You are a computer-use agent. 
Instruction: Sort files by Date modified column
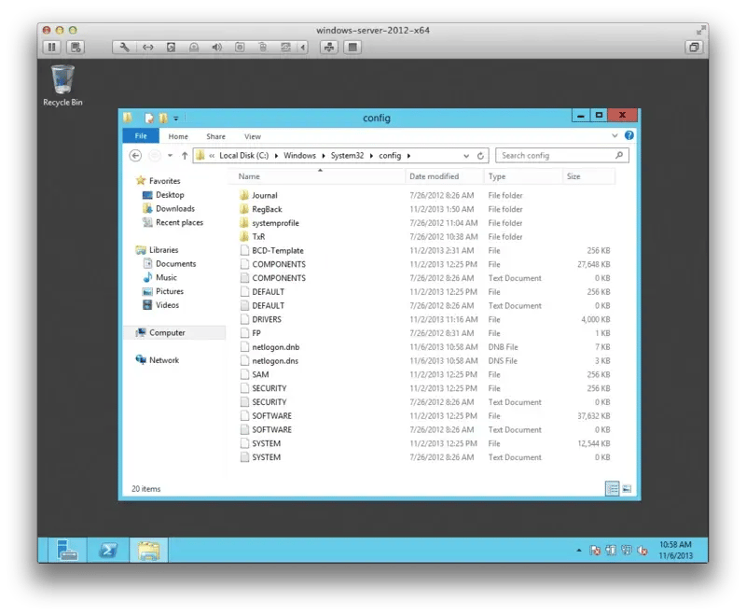pos(435,176)
